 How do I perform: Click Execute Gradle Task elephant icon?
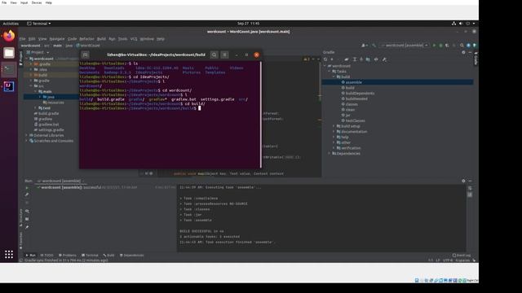347,59
